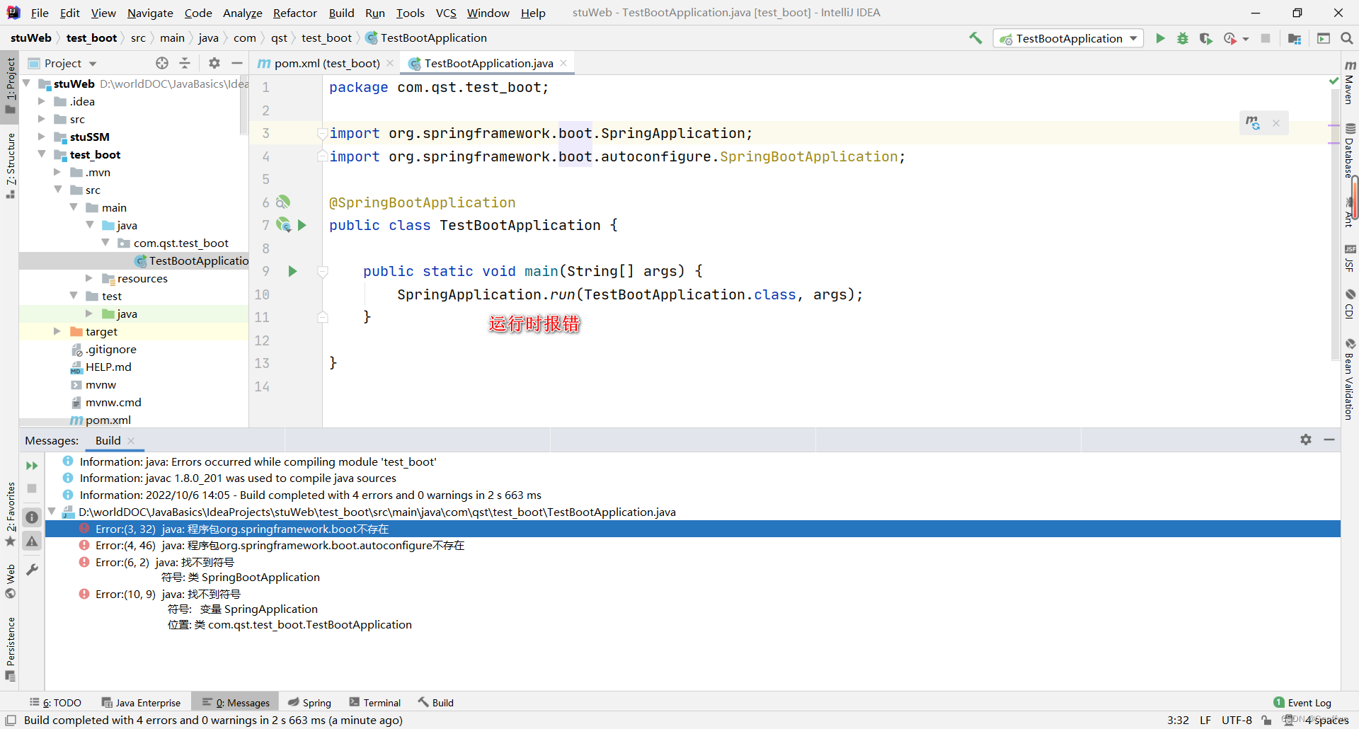Toggle the Persistence tool window stripe
Viewport: 1359px width, 729px height.
[x=10, y=648]
